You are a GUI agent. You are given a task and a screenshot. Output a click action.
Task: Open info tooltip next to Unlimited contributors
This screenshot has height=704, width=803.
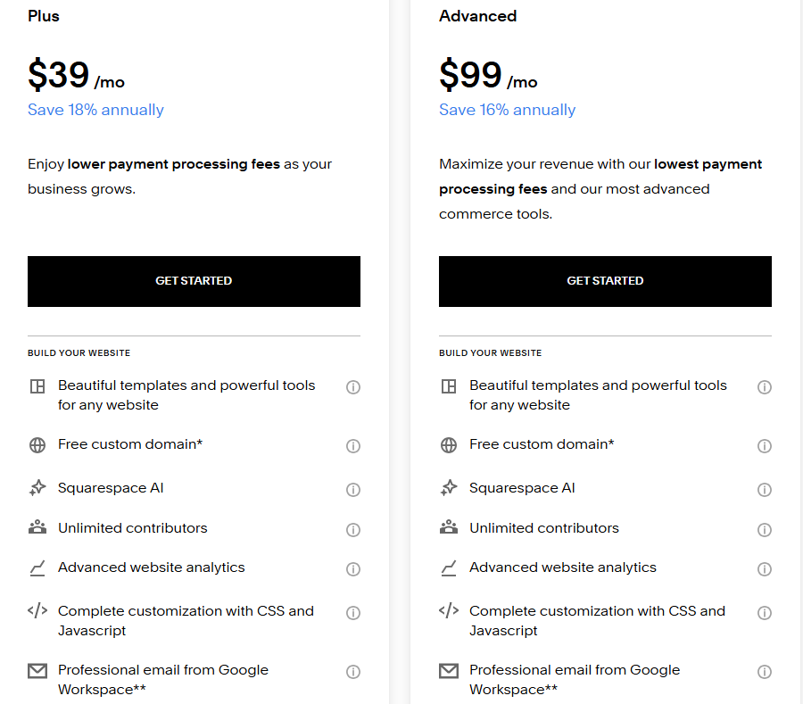point(353,529)
